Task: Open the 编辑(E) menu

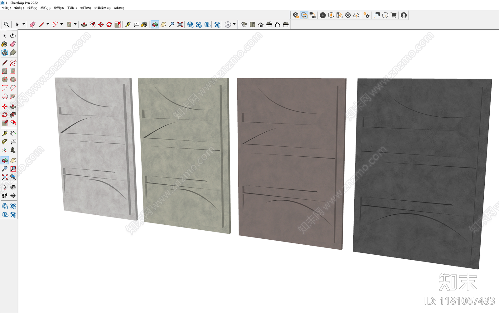Action: tap(19, 8)
